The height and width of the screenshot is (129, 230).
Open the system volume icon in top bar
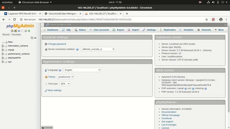click(x=213, y=2)
